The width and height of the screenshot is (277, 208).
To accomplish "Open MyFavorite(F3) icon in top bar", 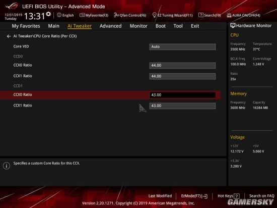I will coord(82,15).
